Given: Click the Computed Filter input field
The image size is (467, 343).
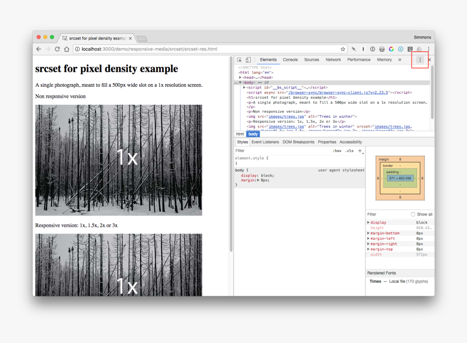Looking at the screenshot, I should (x=387, y=214).
